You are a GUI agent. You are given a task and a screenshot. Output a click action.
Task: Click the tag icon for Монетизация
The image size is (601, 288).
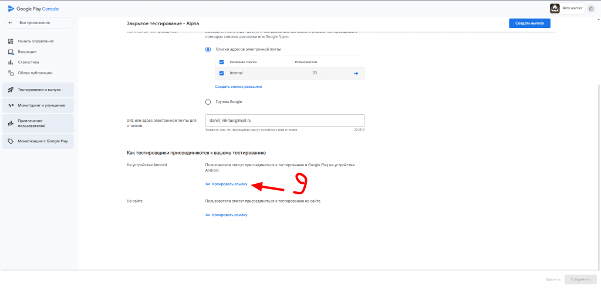11,141
